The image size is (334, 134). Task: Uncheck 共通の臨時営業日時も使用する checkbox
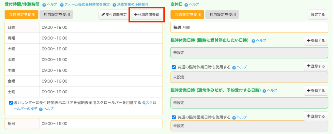174,117
